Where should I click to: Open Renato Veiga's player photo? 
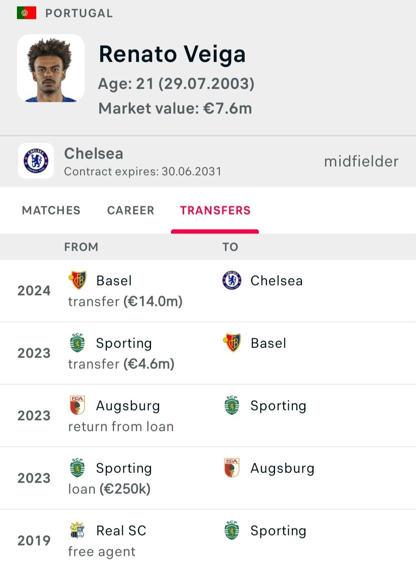tap(51, 68)
